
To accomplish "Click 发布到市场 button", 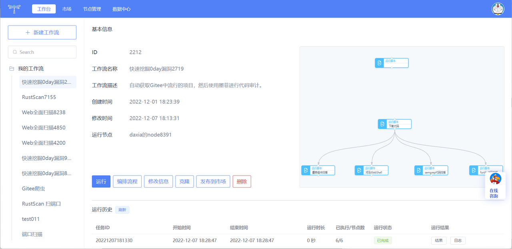I will [x=213, y=182].
